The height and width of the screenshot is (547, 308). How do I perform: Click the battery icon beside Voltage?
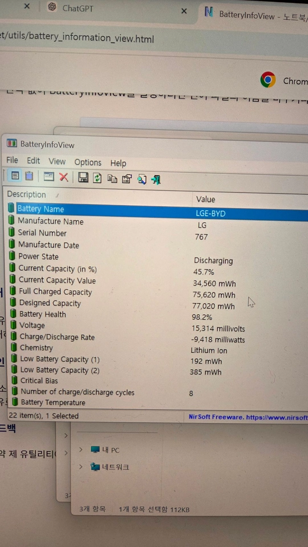pyautogui.click(x=14, y=325)
